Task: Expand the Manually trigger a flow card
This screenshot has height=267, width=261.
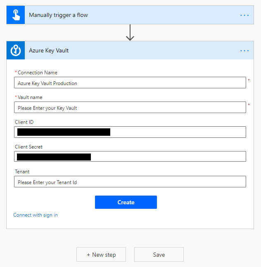Action: click(130, 15)
